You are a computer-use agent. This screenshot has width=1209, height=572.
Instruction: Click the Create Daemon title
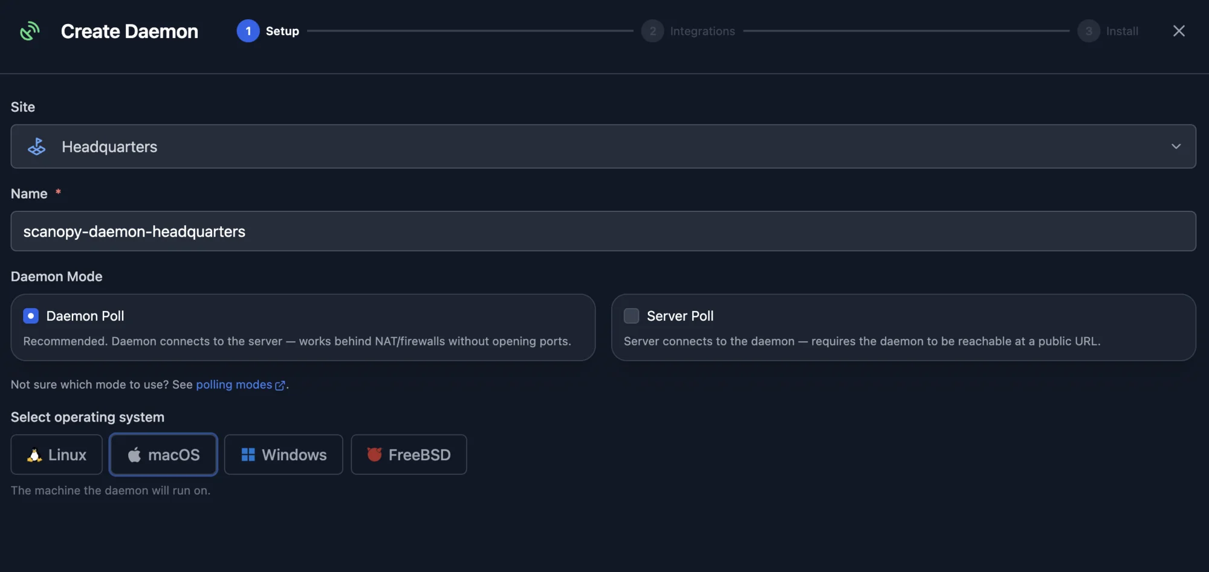(129, 31)
